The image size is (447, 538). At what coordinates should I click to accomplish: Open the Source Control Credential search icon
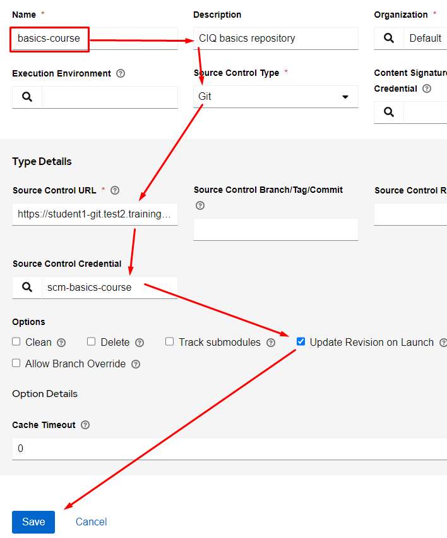click(x=27, y=287)
